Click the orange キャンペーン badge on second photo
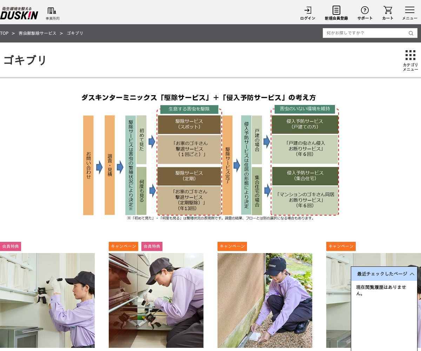The image size is (421, 351). tap(124, 246)
